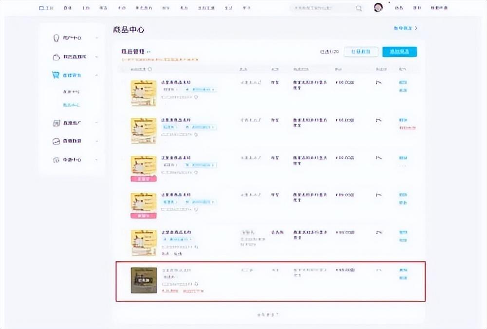Click the info icon in the product column header
487x329 pixels.
[x=150, y=69]
